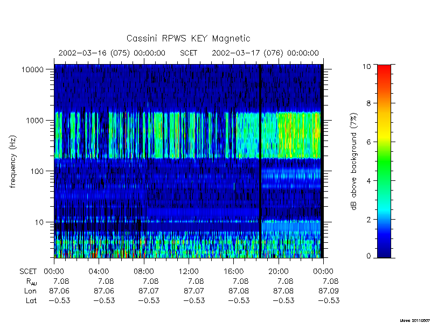The height and width of the screenshot is (323, 431).
Task: Click the Lon row label
Action: pyautogui.click(x=30, y=291)
